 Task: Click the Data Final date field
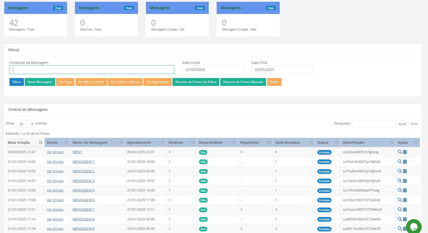click(x=282, y=70)
